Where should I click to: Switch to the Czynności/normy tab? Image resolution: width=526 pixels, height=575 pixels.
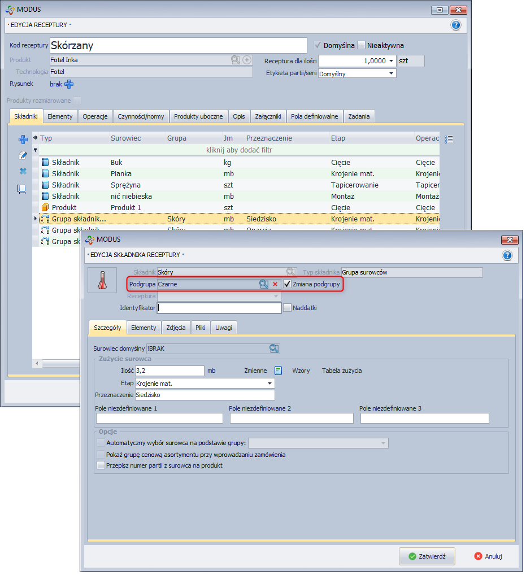pyautogui.click(x=141, y=116)
